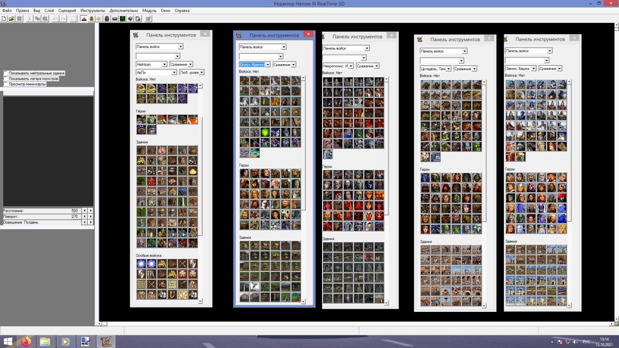Click the dashed selection rectangle toolbar icon

tap(74, 19)
